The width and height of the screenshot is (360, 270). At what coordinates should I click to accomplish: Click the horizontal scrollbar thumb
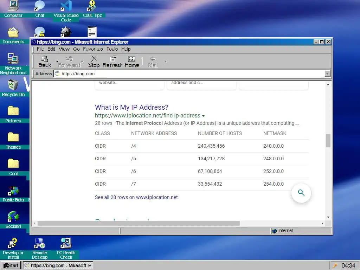pyautogui.click(x=139, y=223)
